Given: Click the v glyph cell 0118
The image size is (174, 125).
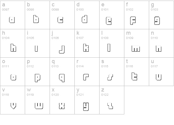Looking at the screenshot, I should [12, 100].
